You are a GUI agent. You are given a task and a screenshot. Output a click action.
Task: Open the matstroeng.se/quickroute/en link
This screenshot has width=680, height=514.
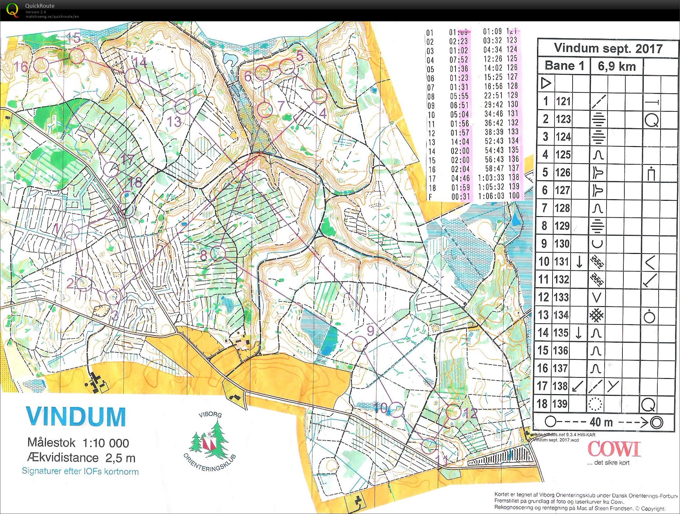(x=52, y=17)
